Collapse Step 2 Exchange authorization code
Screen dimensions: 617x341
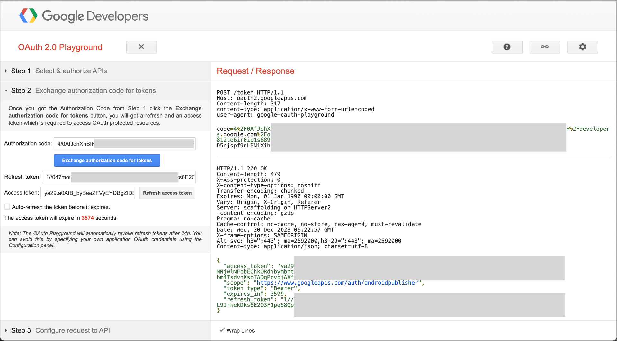pyautogui.click(x=105, y=91)
